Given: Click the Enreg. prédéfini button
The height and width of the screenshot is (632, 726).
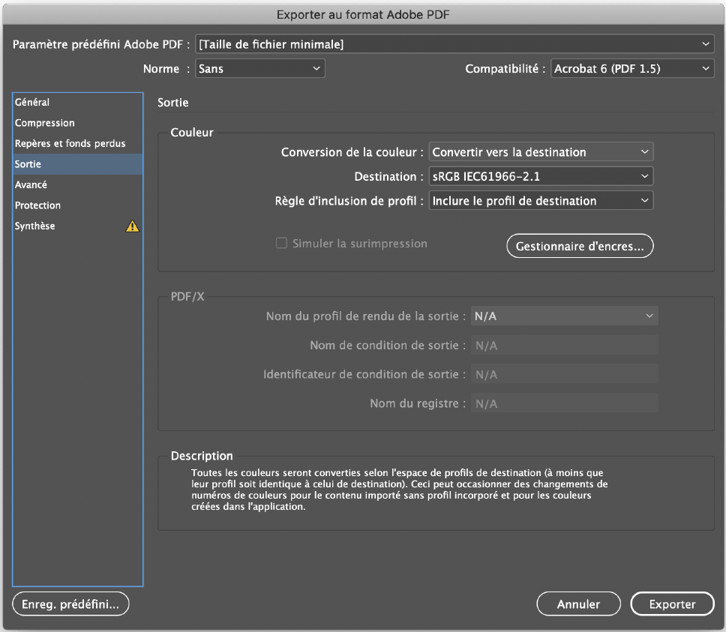Looking at the screenshot, I should tap(70, 604).
